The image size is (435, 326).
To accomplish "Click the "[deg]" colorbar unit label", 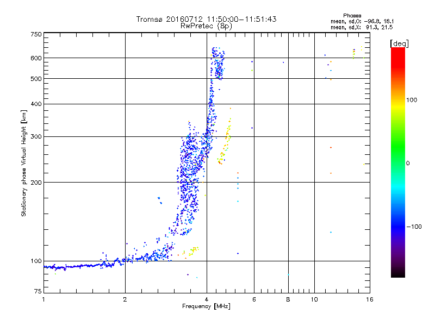I will [x=399, y=44].
